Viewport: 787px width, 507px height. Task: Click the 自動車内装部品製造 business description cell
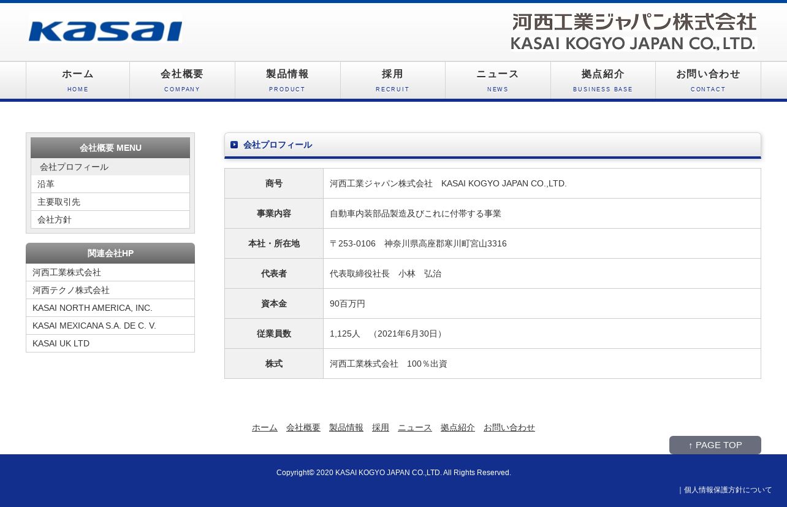coord(542,213)
